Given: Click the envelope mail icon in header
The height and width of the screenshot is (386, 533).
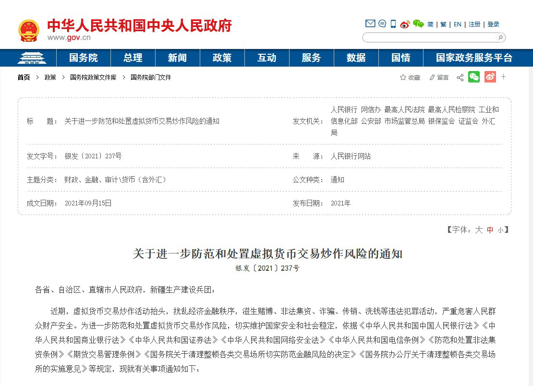Looking at the screenshot, I should (x=370, y=24).
